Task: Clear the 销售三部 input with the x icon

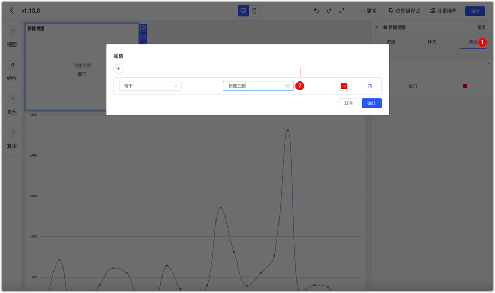Action: [x=287, y=86]
